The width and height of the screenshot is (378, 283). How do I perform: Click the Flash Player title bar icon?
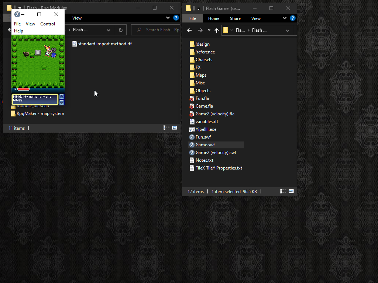tap(17, 14)
